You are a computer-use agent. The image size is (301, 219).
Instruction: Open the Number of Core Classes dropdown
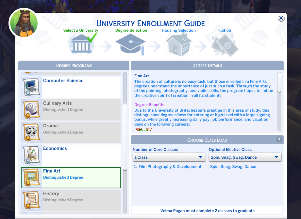click(169, 157)
